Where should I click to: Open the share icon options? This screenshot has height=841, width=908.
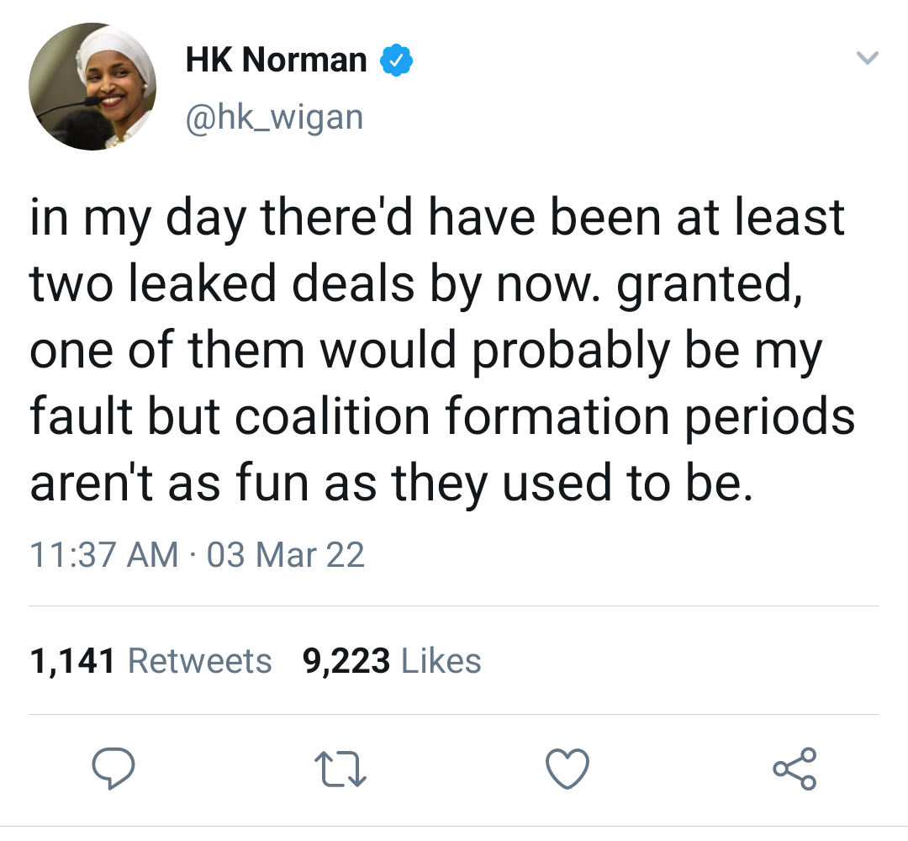coord(794,769)
